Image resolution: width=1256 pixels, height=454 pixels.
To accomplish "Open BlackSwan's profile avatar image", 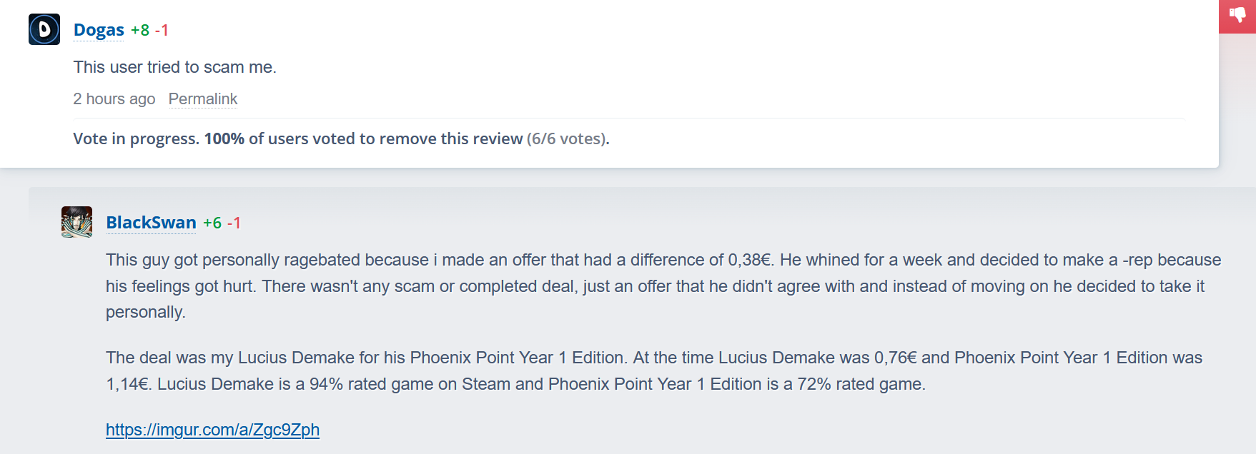I will click(76, 222).
